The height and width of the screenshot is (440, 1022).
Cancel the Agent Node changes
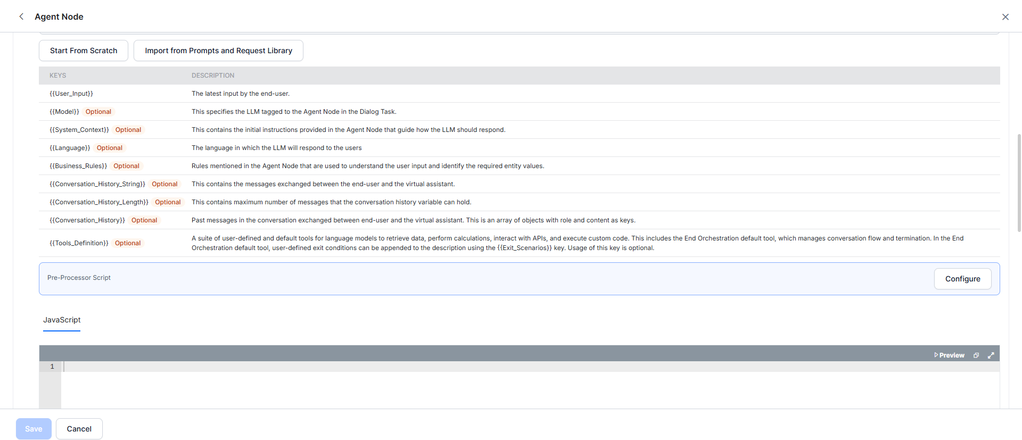(x=79, y=429)
